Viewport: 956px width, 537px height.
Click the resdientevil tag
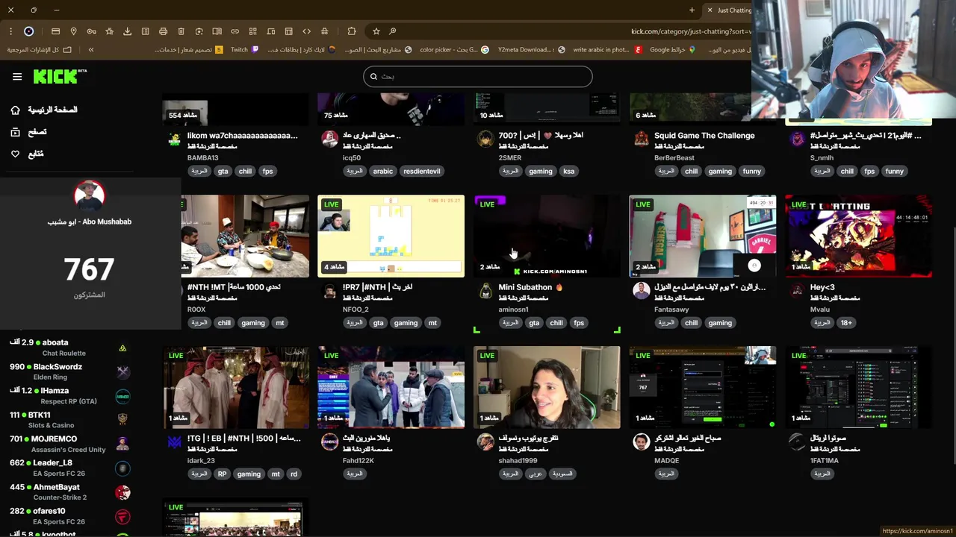421,171
